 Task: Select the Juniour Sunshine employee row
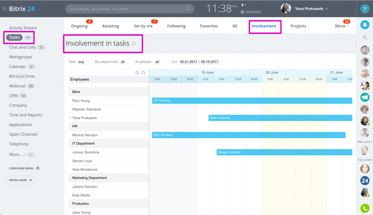click(x=109, y=152)
